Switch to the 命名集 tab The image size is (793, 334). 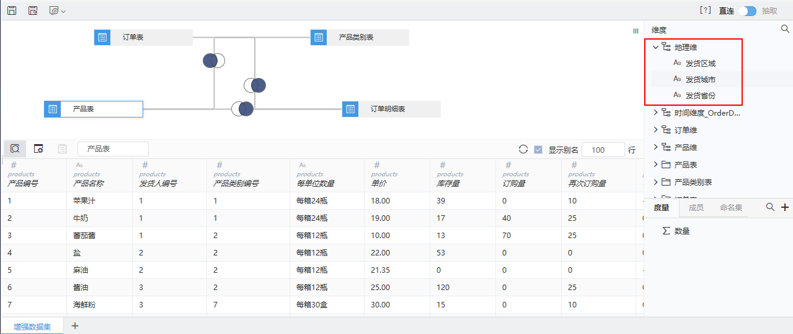[731, 208]
